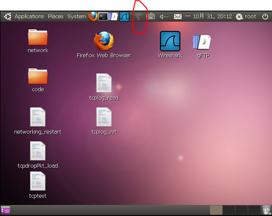Open the Terminal launcher in panel

103,17
